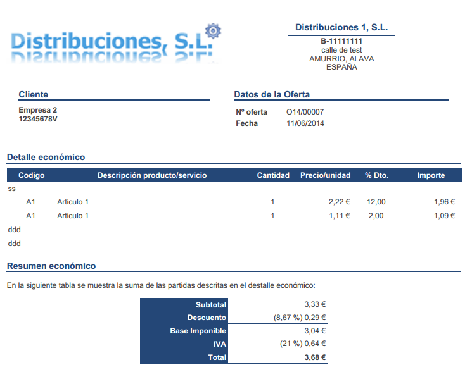This screenshot has height=384, width=472.
Task: Click the unit price 2,22 €
Action: [x=339, y=202]
